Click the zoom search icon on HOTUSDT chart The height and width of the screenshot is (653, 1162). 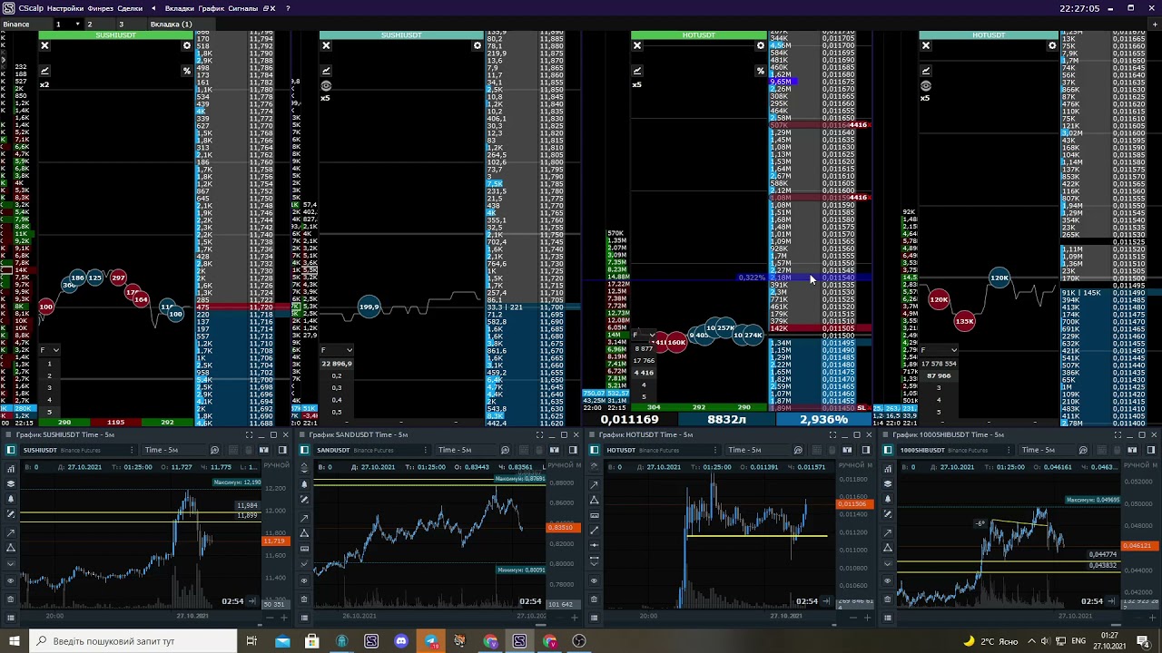tap(796, 450)
